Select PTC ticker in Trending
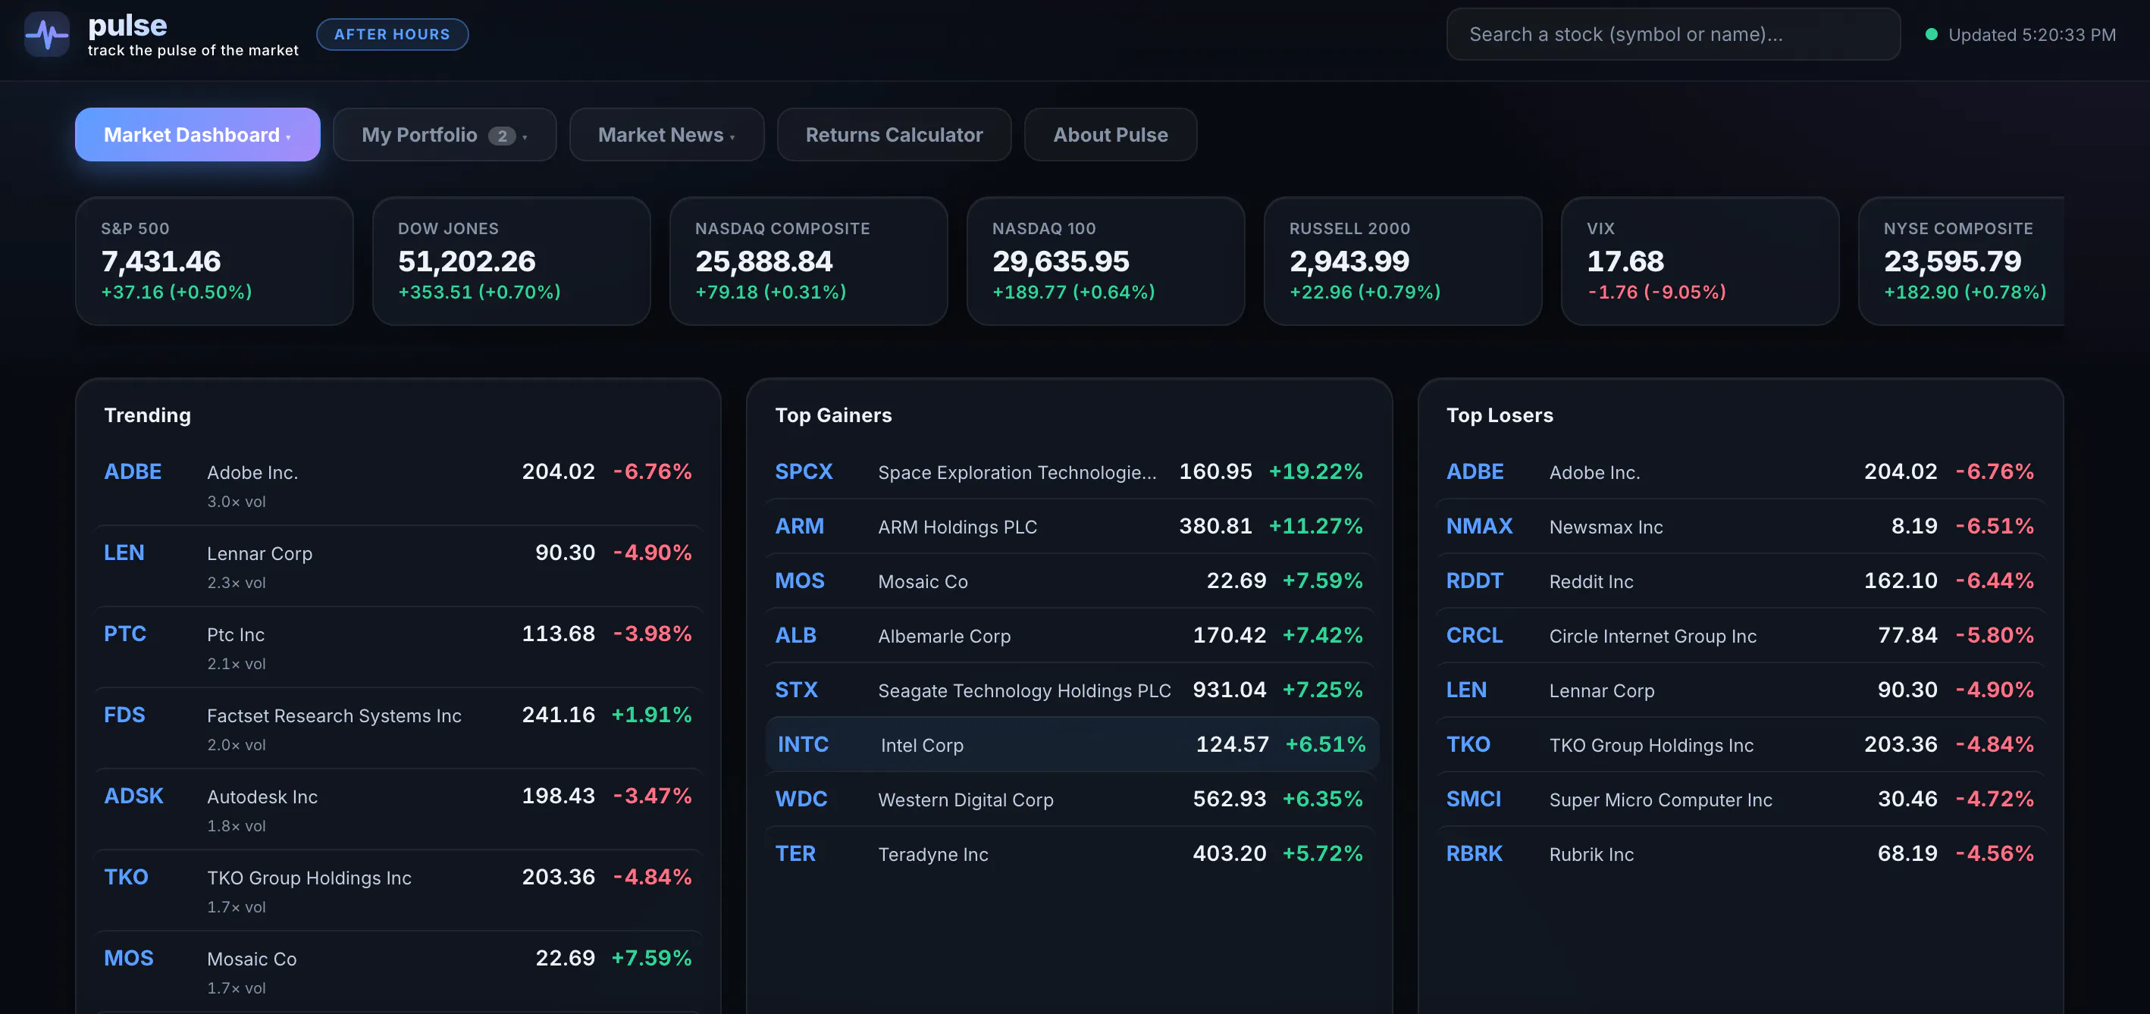The image size is (2150, 1014). pyautogui.click(x=124, y=634)
